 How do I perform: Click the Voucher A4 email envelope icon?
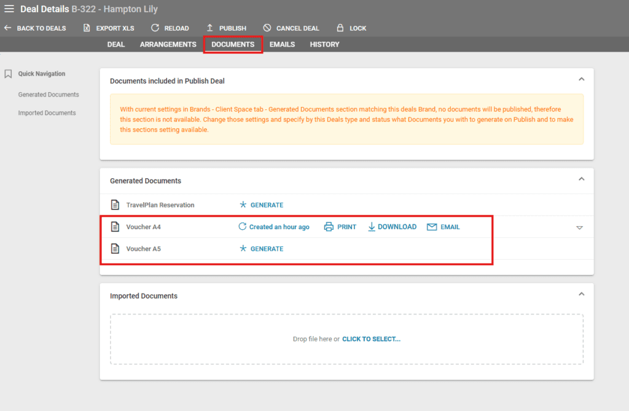coord(432,227)
